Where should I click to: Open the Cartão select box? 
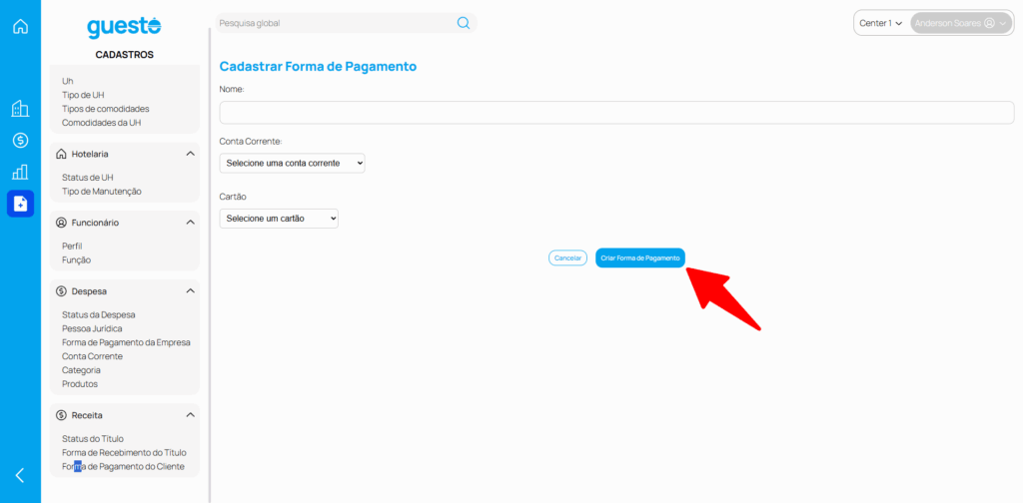(x=279, y=218)
